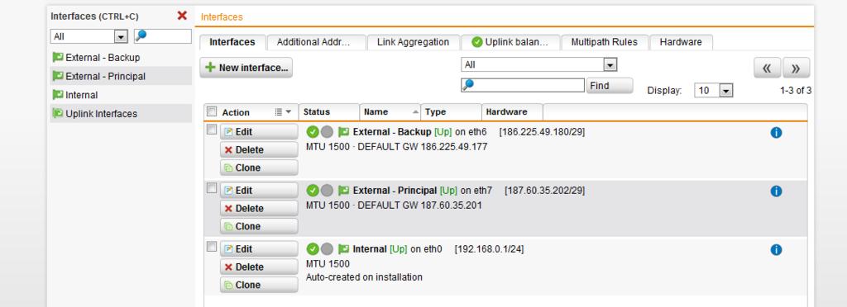Image resolution: width=847 pixels, height=307 pixels.
Task: Sort by the Status column header
Action: tap(328, 112)
